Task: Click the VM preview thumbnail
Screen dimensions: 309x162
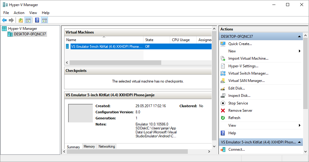Action: pyautogui.click(x=80, y=113)
